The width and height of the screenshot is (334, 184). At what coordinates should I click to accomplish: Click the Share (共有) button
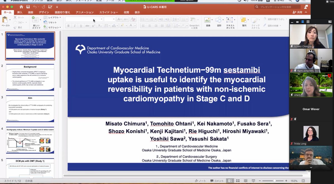(298, 12)
